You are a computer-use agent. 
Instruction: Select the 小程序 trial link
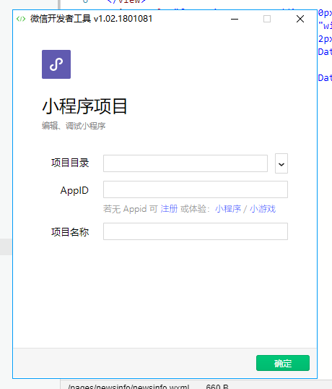[228, 209]
